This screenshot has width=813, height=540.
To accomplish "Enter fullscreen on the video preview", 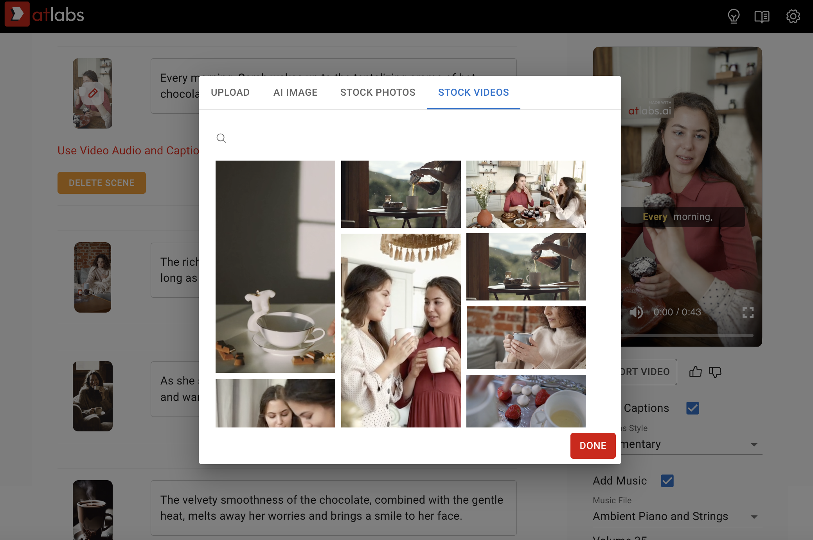I will [748, 312].
